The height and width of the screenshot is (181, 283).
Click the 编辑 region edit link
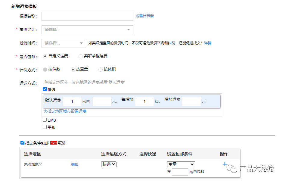pyautogui.click(x=75, y=165)
